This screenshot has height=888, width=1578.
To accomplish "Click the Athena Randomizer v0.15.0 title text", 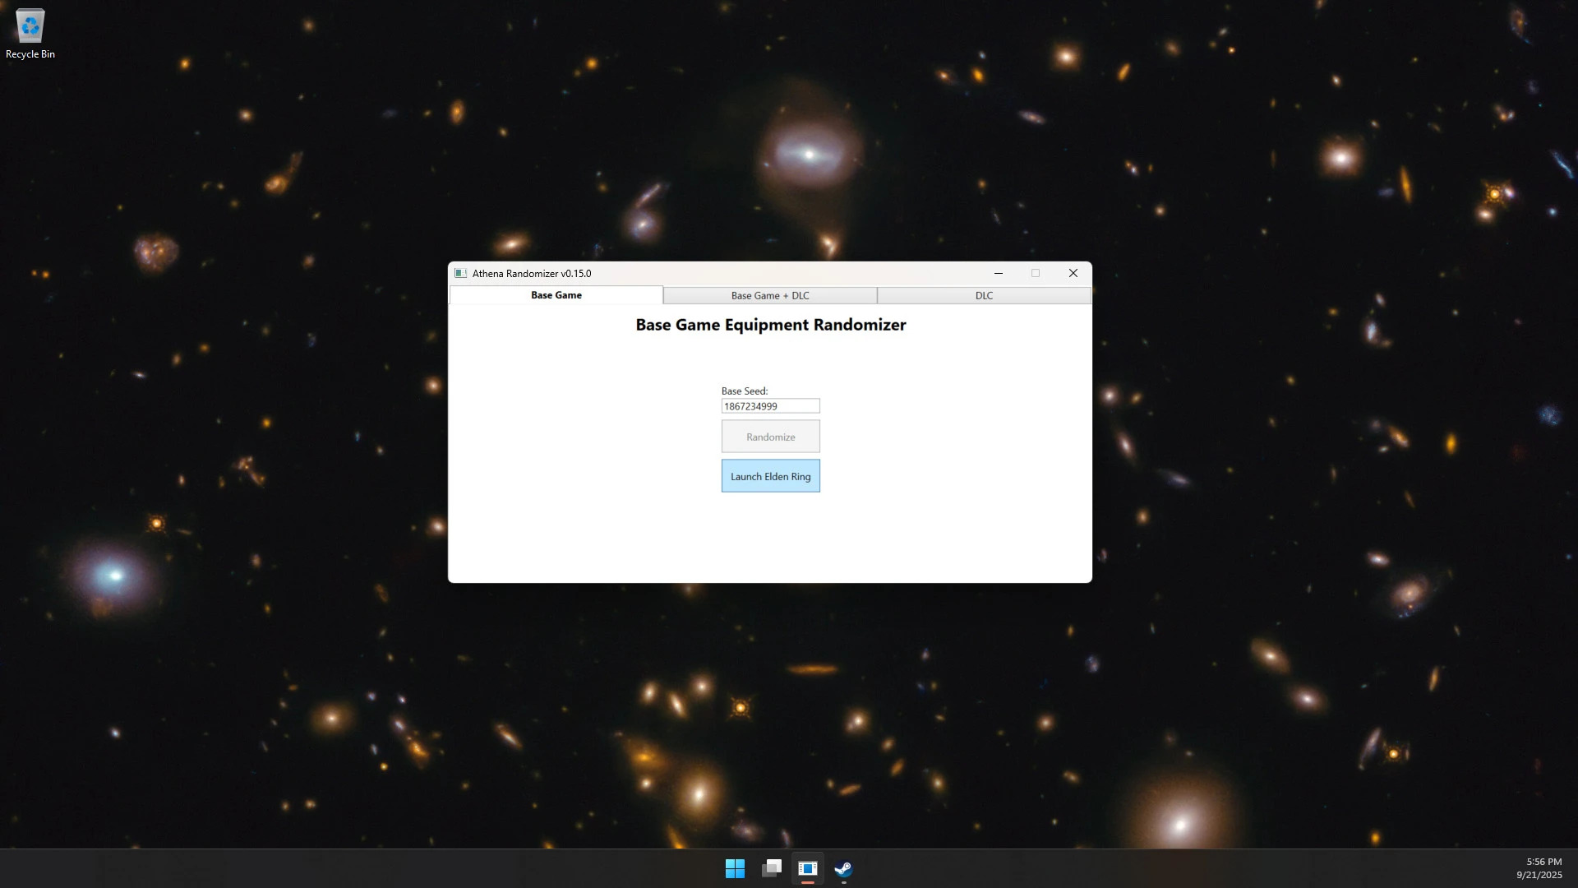I will (531, 274).
